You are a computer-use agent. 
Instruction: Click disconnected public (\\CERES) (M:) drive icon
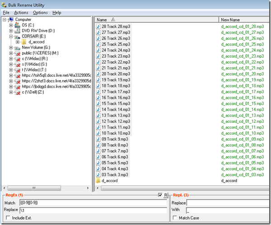pos(17,53)
